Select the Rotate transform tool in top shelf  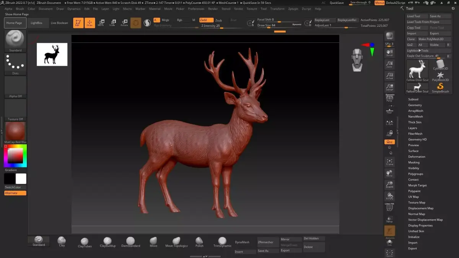point(124,23)
